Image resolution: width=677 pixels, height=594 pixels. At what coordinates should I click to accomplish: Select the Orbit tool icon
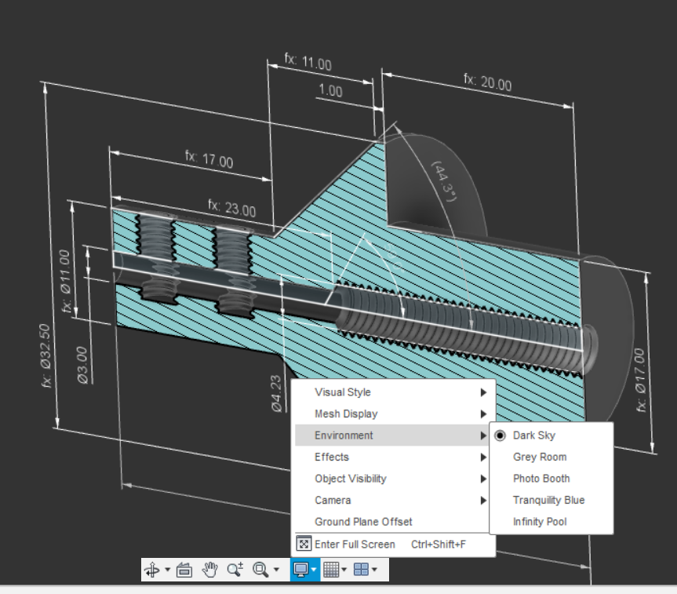point(152,570)
